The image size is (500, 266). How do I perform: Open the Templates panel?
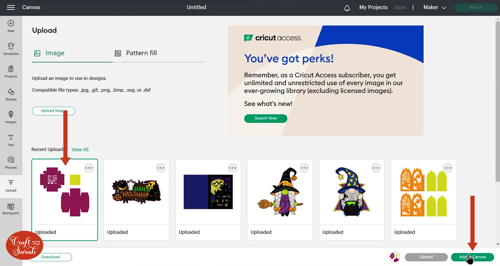pyautogui.click(x=11, y=49)
